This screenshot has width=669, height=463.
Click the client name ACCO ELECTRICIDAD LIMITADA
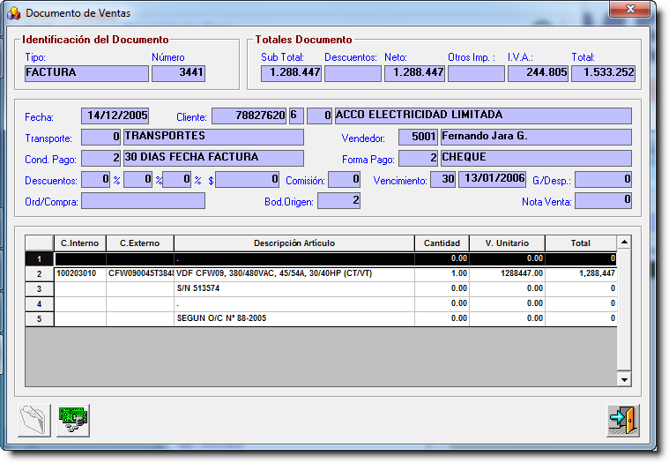pyautogui.click(x=483, y=116)
